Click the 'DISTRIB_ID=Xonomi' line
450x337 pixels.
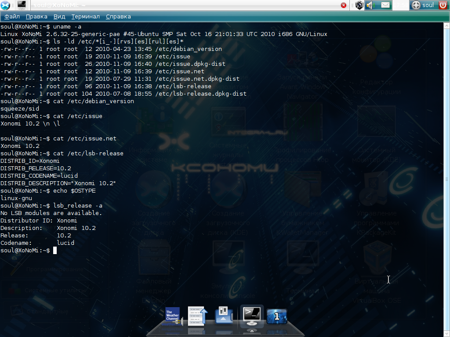pyautogui.click(x=30, y=161)
